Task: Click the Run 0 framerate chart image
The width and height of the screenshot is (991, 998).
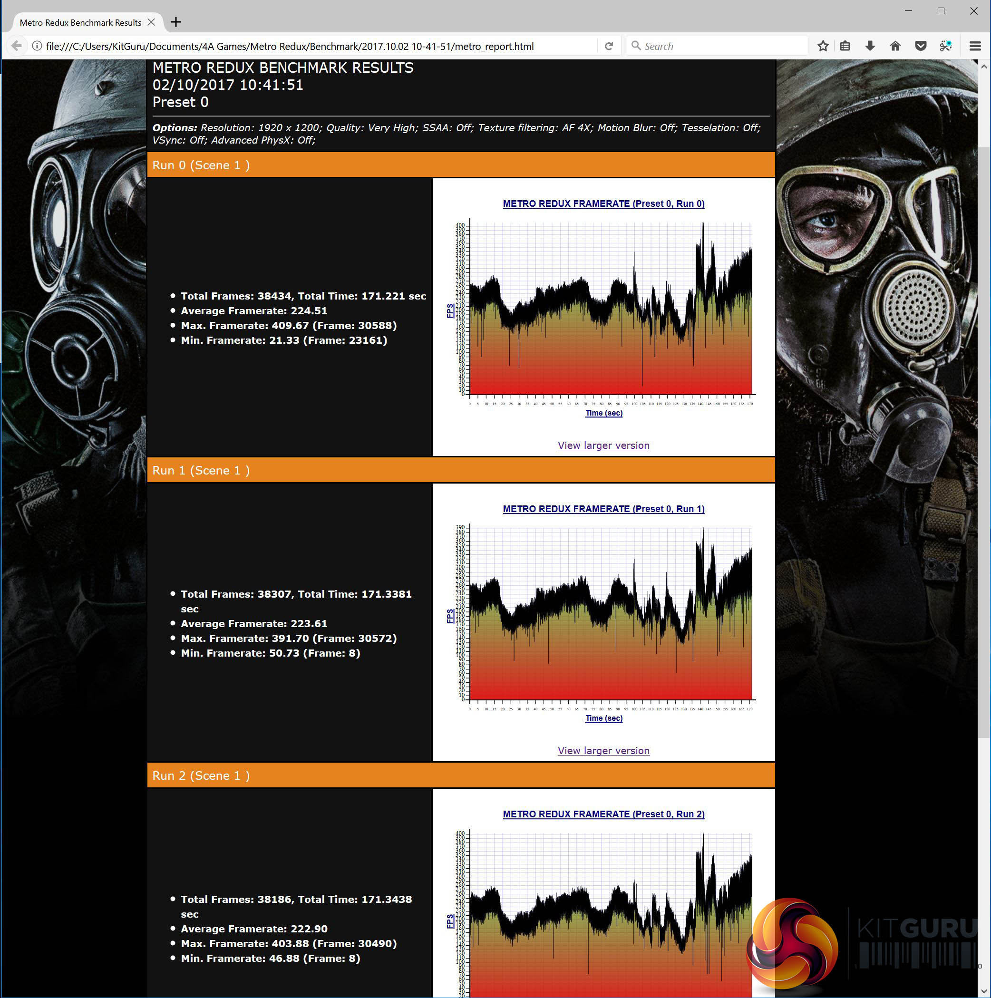Action: [x=603, y=310]
